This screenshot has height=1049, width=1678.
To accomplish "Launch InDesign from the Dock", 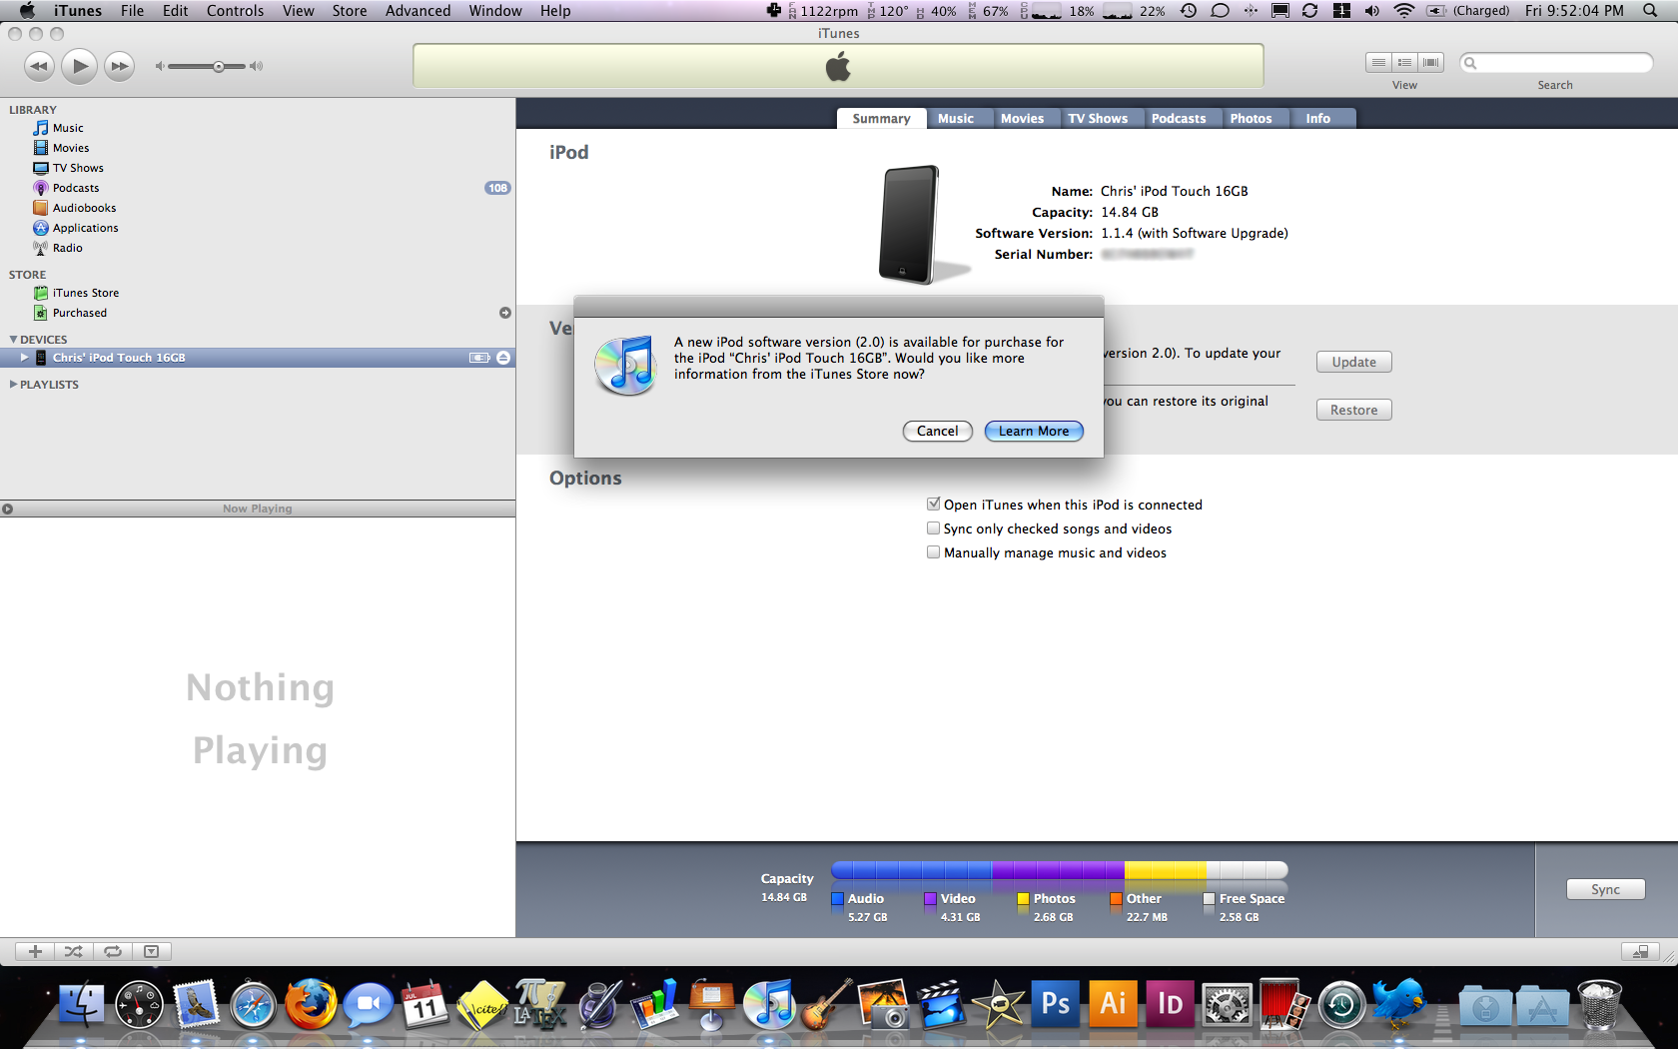I will click(1170, 1004).
